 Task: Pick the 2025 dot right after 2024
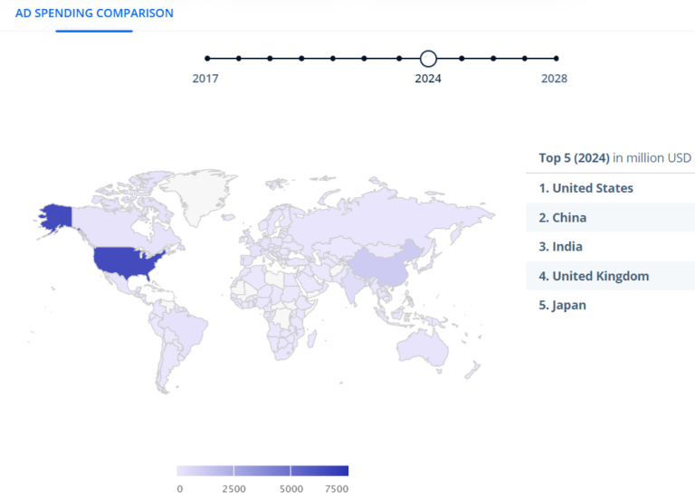point(462,59)
